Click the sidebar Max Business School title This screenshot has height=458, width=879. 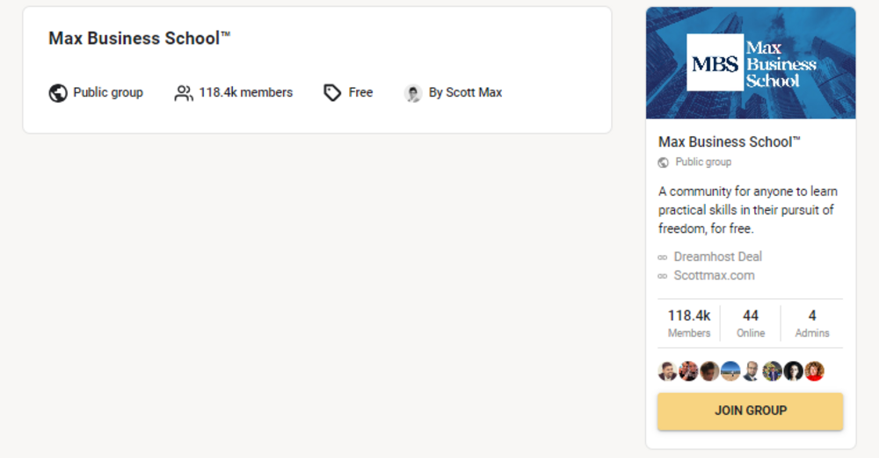730,142
